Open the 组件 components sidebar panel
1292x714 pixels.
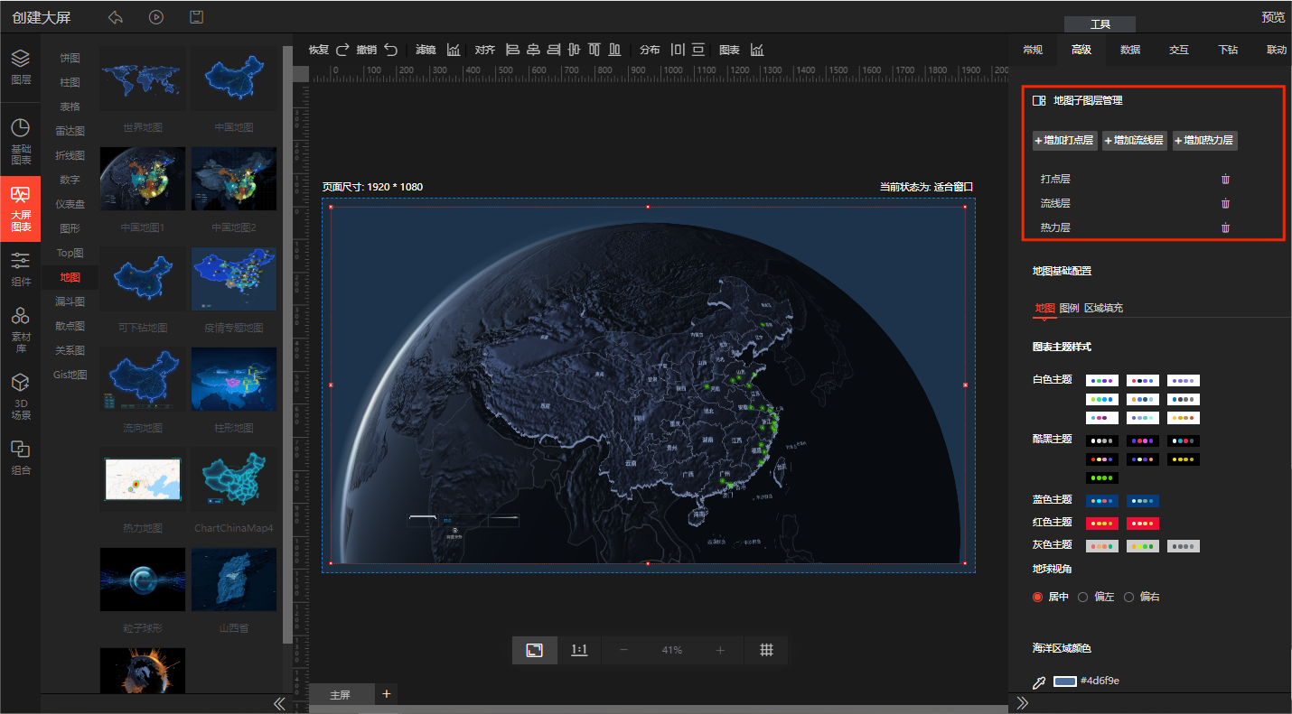click(x=21, y=269)
